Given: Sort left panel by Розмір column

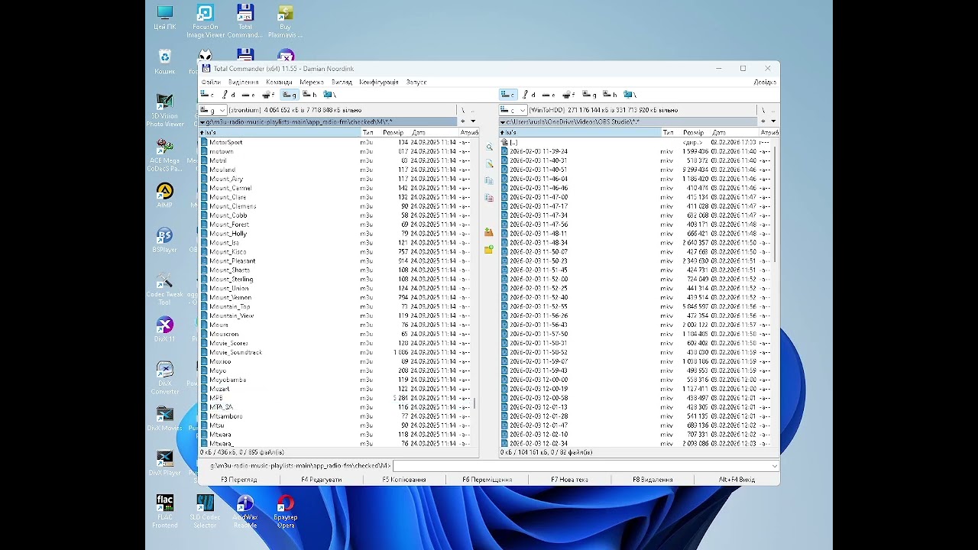Looking at the screenshot, I should pyautogui.click(x=393, y=133).
